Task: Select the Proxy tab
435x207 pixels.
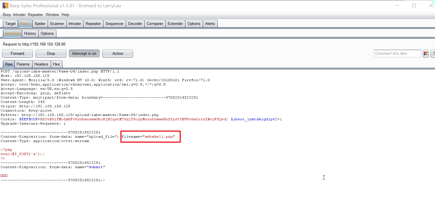Action: [x=25, y=23]
